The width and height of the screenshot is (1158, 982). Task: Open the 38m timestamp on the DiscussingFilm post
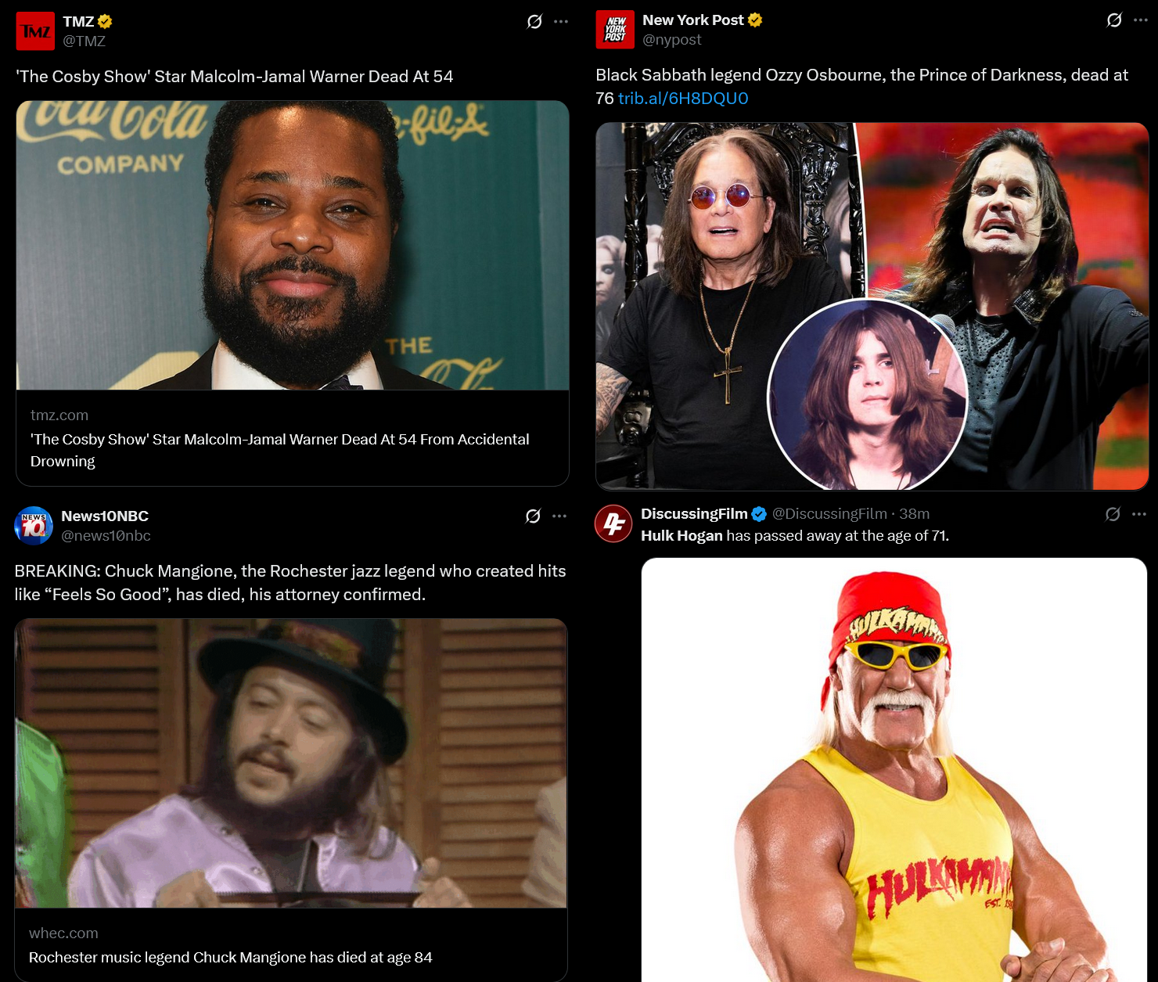pos(914,514)
